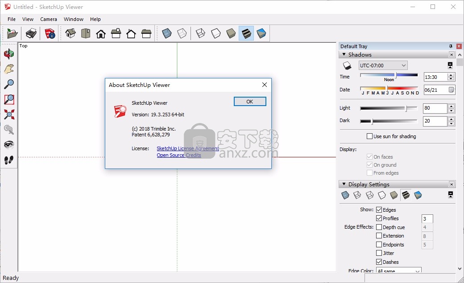Uncheck the Profiles checkbox
The width and height of the screenshot is (464, 283).
tap(379, 218)
